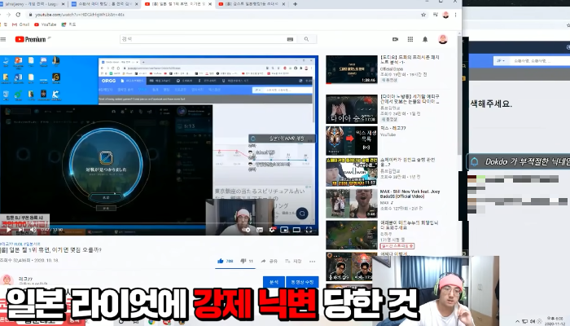Click the Gmail bookmark in bookmarks bar
This screenshot has height=326, width=570.
pyautogui.click(x=24, y=24)
